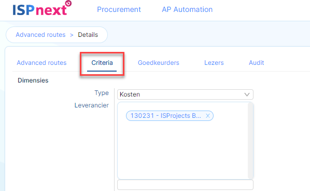Image resolution: width=310 pixels, height=191 pixels.
Task: Click the Type dropdown chevron arrow
Action: pyautogui.click(x=247, y=94)
